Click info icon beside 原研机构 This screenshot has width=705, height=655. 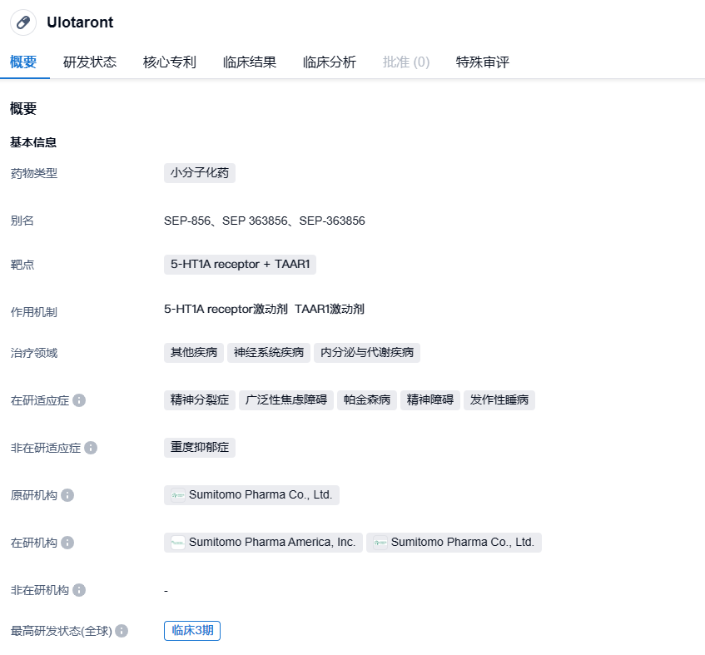(67, 495)
